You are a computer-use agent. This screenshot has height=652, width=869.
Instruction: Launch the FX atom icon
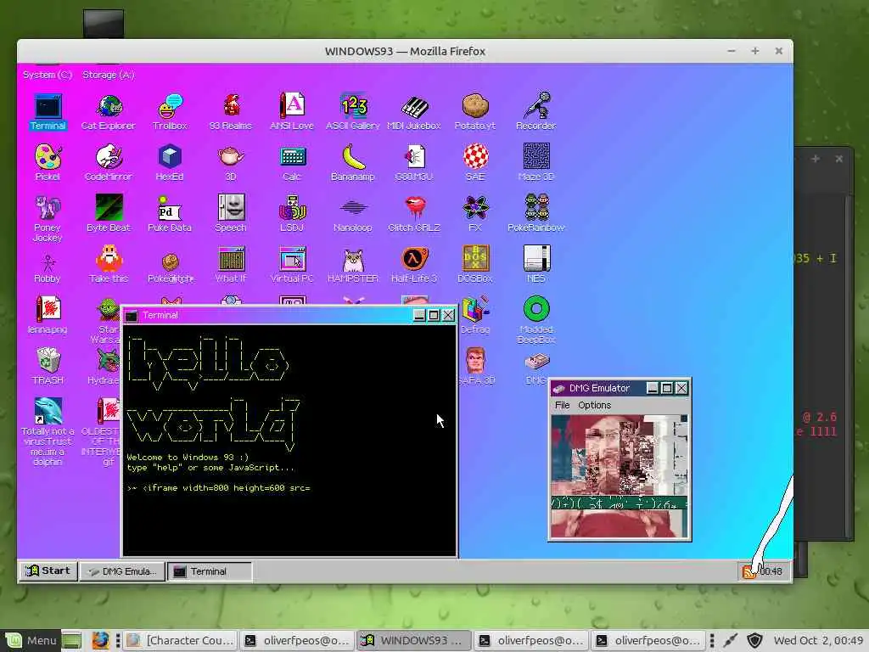(475, 213)
